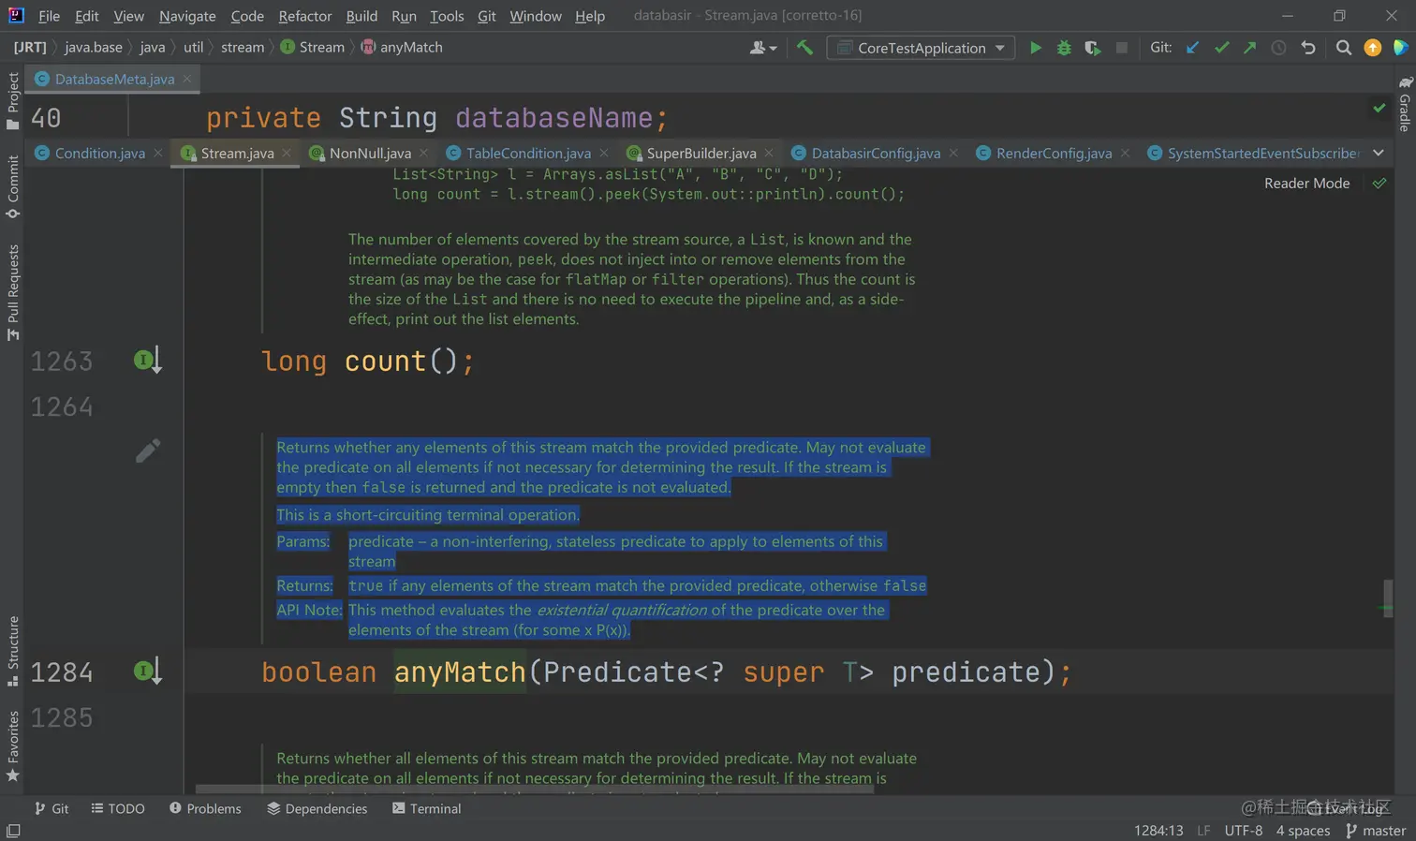Click the 1284:13 caret position indicator
This screenshot has width=1416, height=841.
1158,831
